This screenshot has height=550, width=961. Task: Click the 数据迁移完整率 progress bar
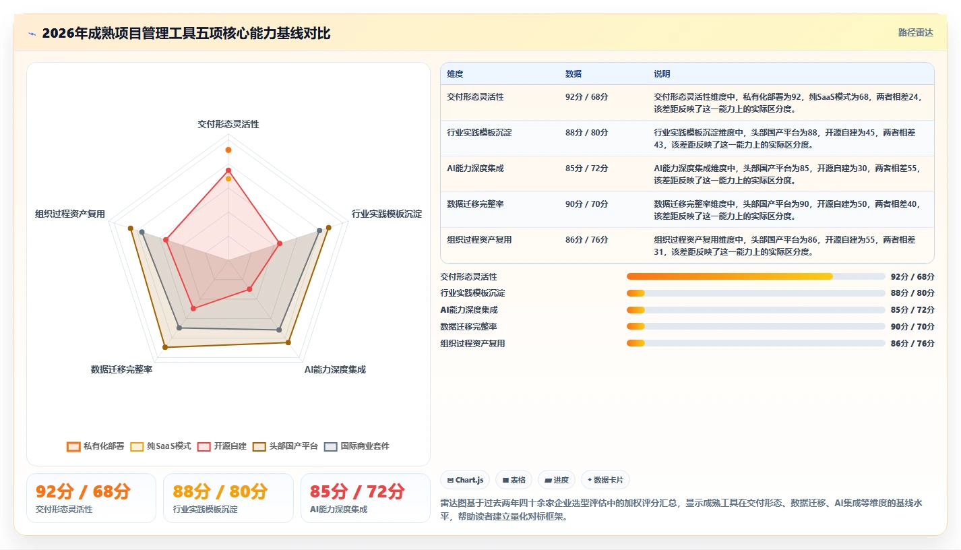point(755,326)
